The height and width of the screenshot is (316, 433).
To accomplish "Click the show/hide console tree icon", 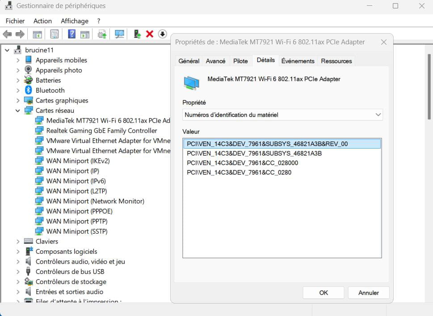I will pos(37,34).
